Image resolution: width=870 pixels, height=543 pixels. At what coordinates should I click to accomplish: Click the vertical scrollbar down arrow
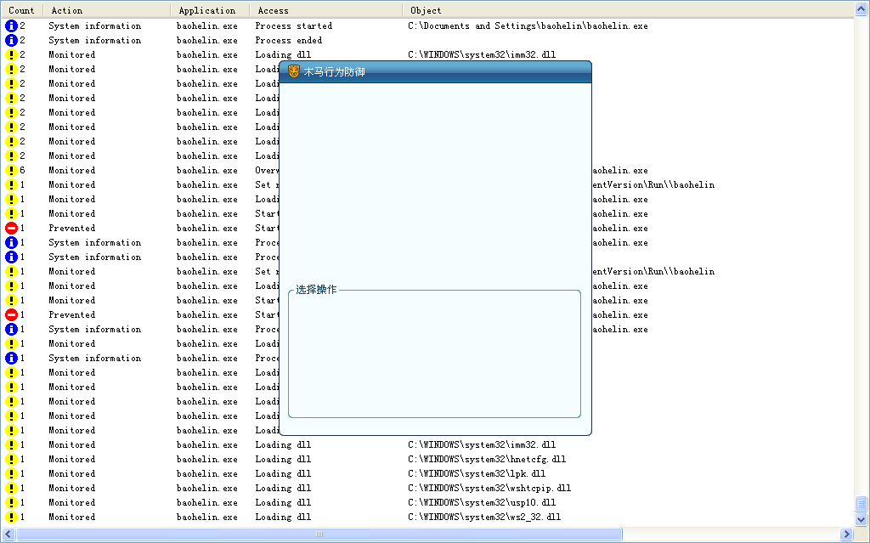(862, 519)
